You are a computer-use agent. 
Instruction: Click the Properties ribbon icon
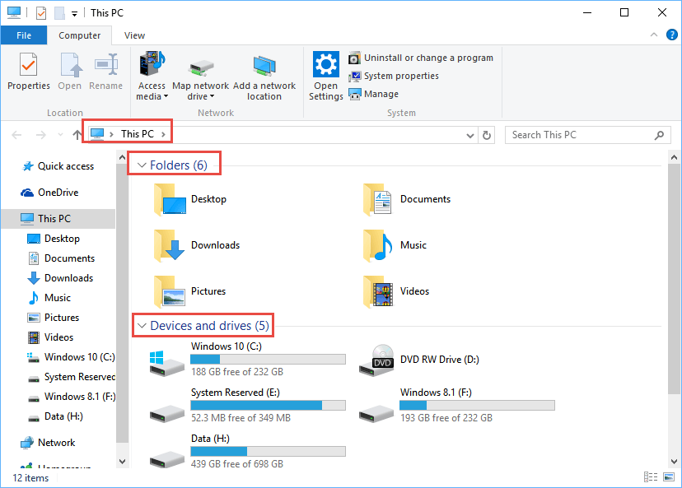(x=28, y=65)
